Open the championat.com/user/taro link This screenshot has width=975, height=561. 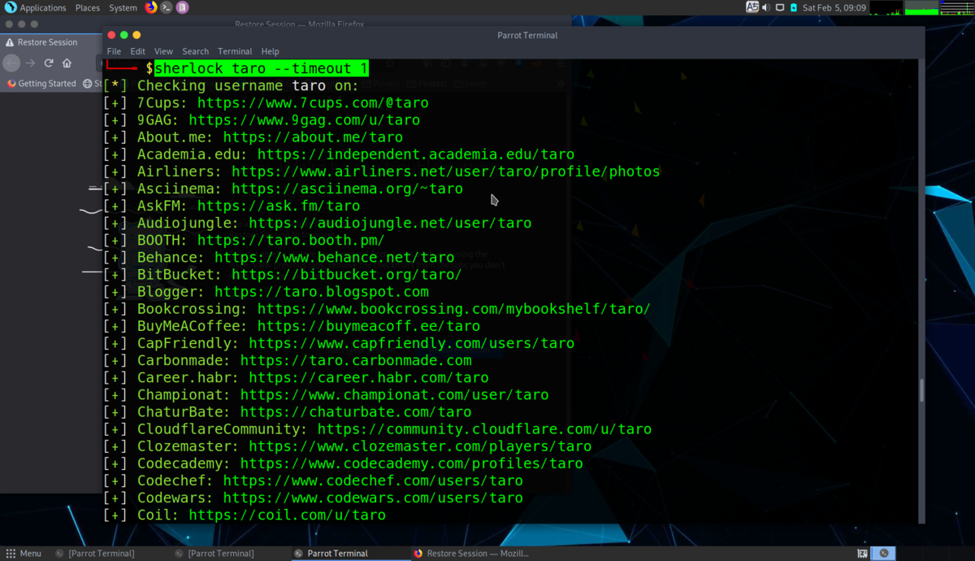coord(395,395)
